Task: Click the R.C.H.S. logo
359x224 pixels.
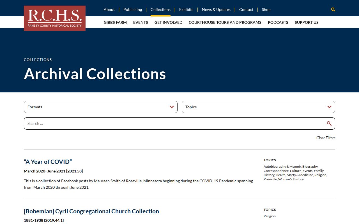Action: click(x=55, y=18)
